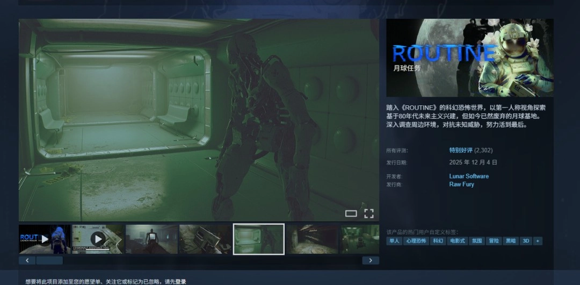
Task: Choose the 氛围 tag
Action: (477, 241)
